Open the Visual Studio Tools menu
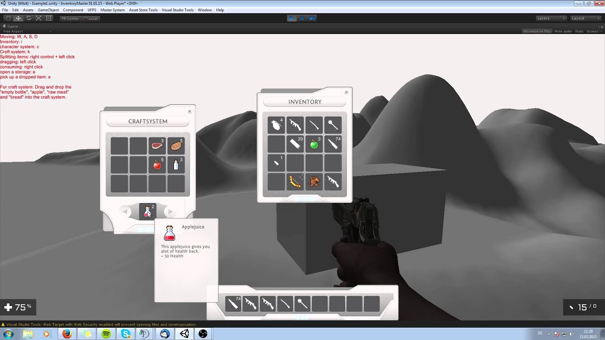 tap(178, 10)
